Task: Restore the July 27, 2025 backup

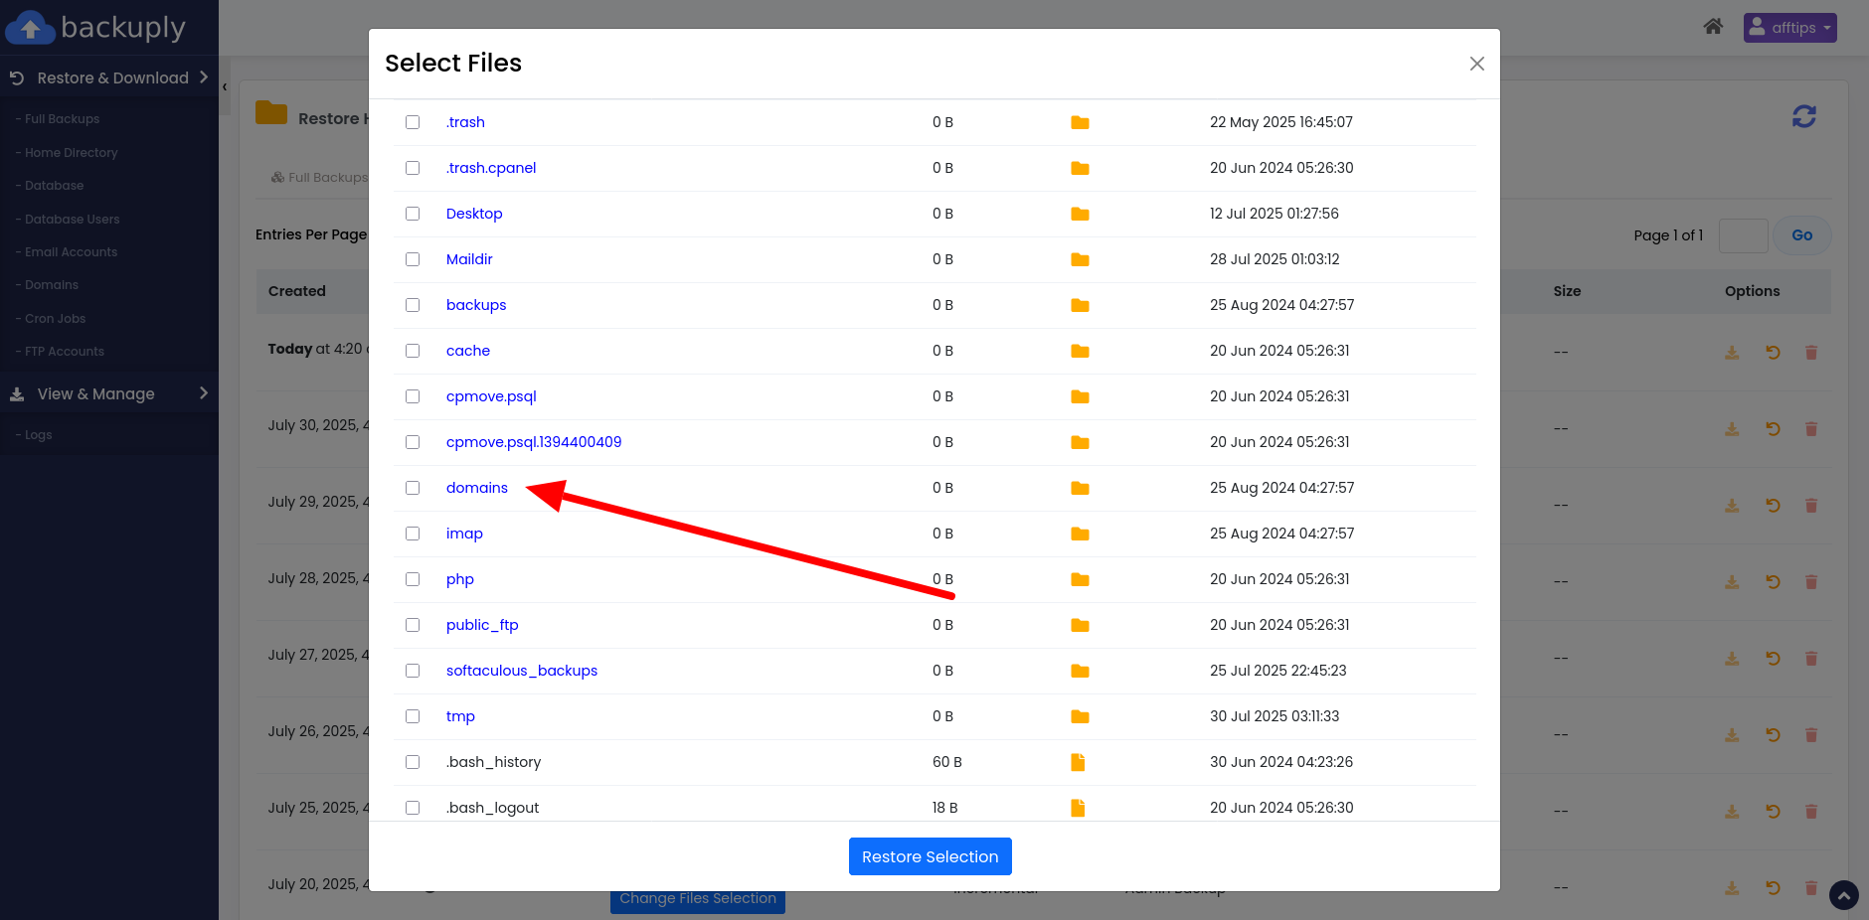Action: pos(1773,659)
